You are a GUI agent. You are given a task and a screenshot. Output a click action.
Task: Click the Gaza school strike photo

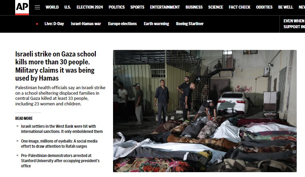click(x=205, y=111)
